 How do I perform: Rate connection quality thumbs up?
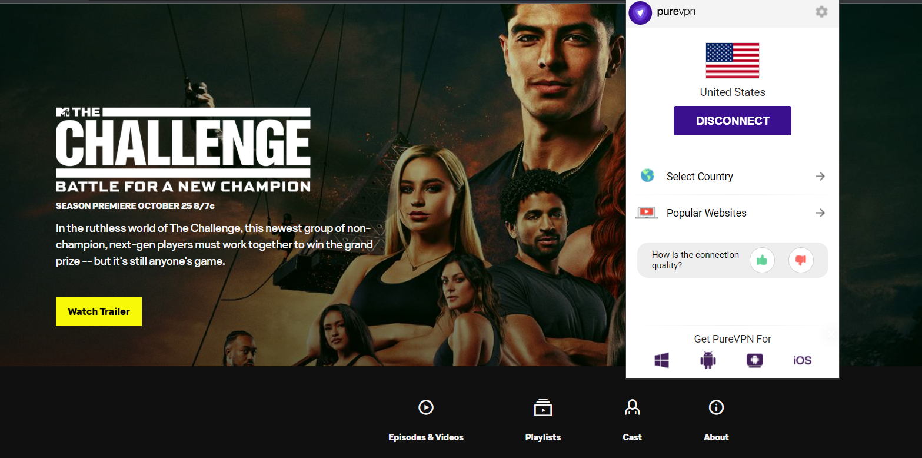(762, 260)
